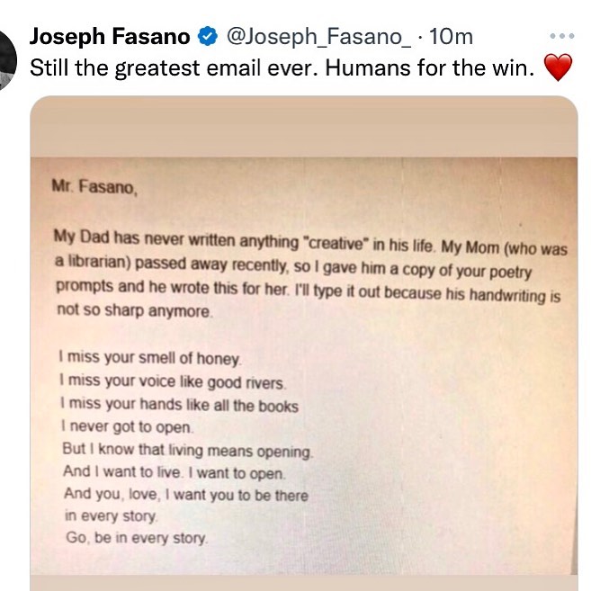Click the line "Go, be in every story"

coord(135,540)
